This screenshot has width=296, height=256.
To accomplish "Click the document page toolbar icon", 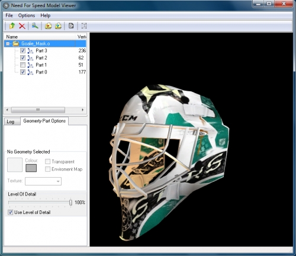I will 71,26.
